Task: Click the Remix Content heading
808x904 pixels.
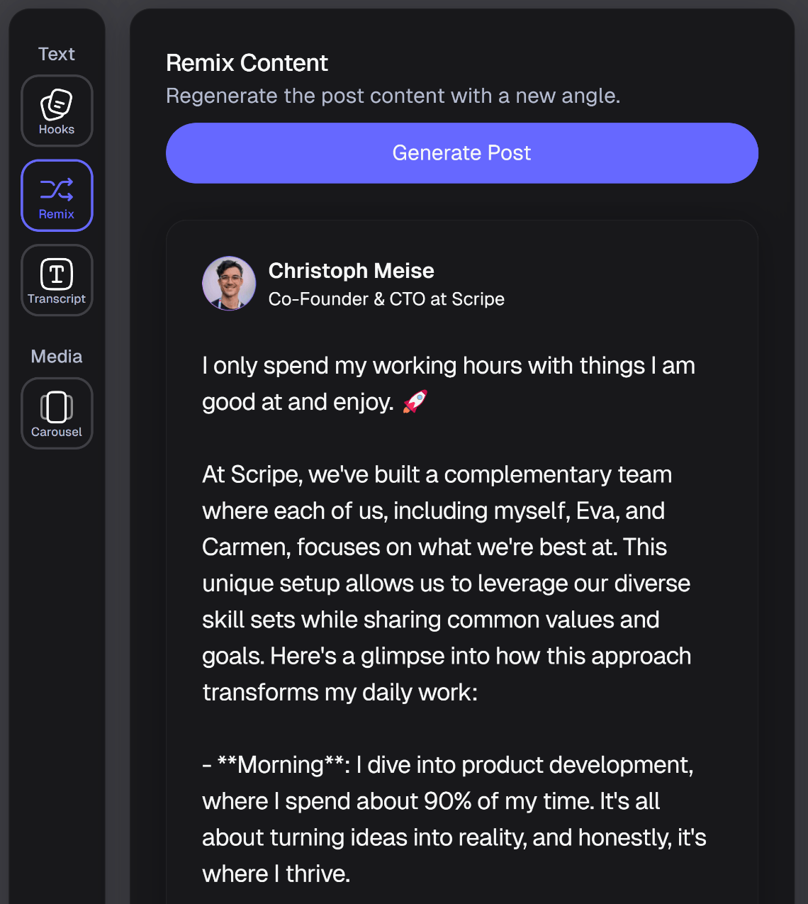Action: [247, 63]
